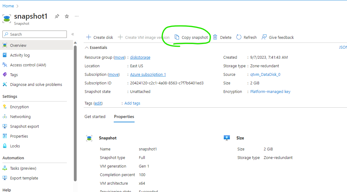Open Azure subscription 1 link
This screenshot has height=192, width=347.
148,75
